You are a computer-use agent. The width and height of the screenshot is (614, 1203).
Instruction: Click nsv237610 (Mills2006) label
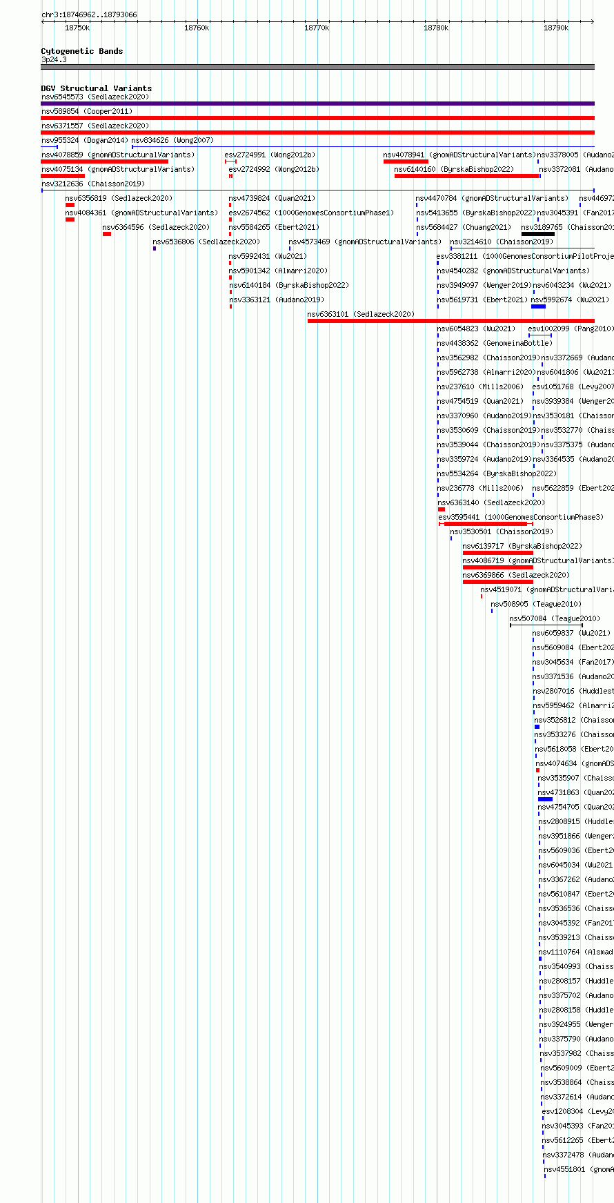click(x=480, y=387)
